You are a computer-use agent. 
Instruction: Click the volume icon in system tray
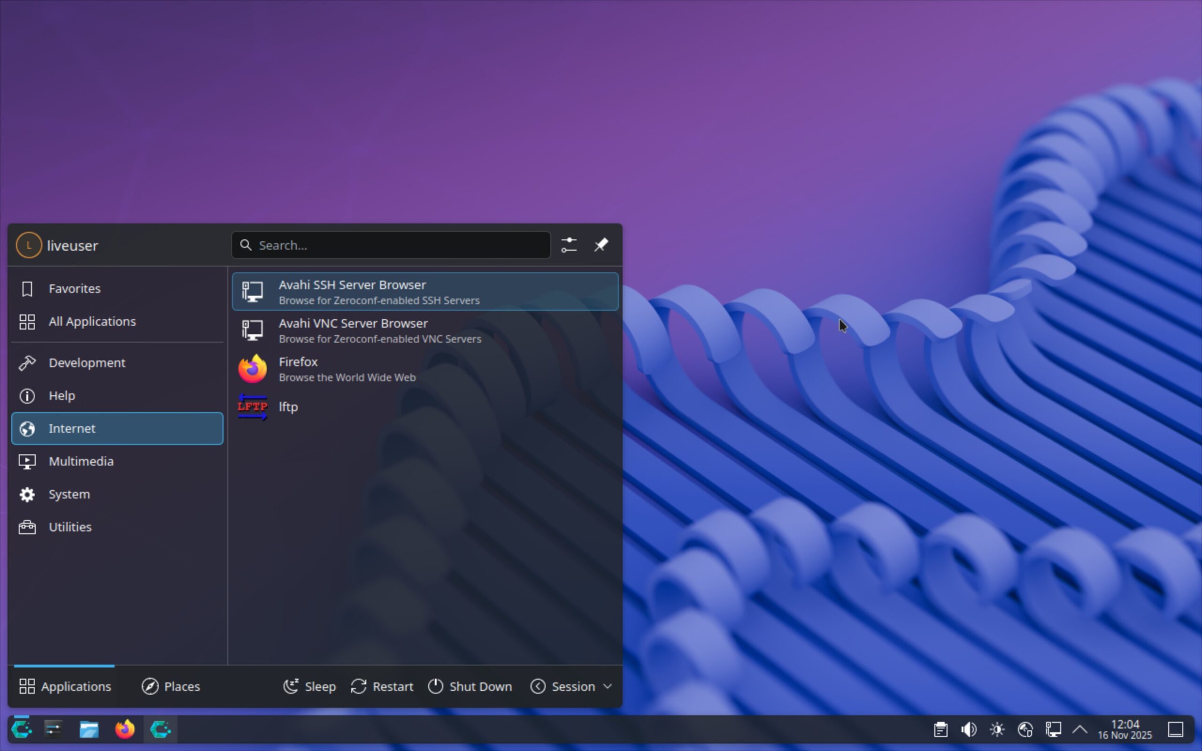click(x=969, y=729)
